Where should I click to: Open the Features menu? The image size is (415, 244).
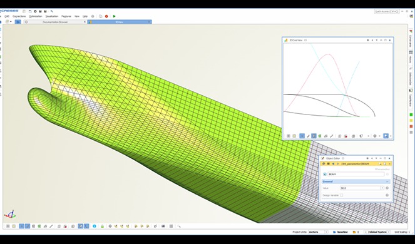point(66,16)
